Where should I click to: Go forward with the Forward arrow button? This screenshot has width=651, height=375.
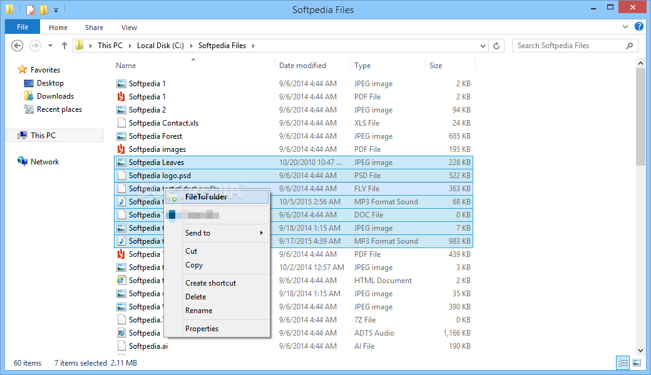(35, 46)
